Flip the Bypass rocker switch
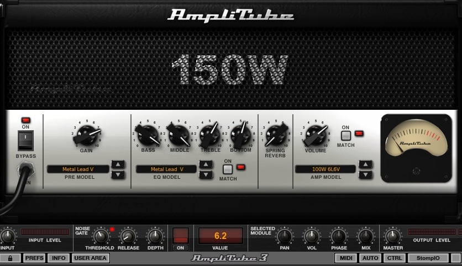The height and width of the screenshot is (266, 462). click(25, 141)
